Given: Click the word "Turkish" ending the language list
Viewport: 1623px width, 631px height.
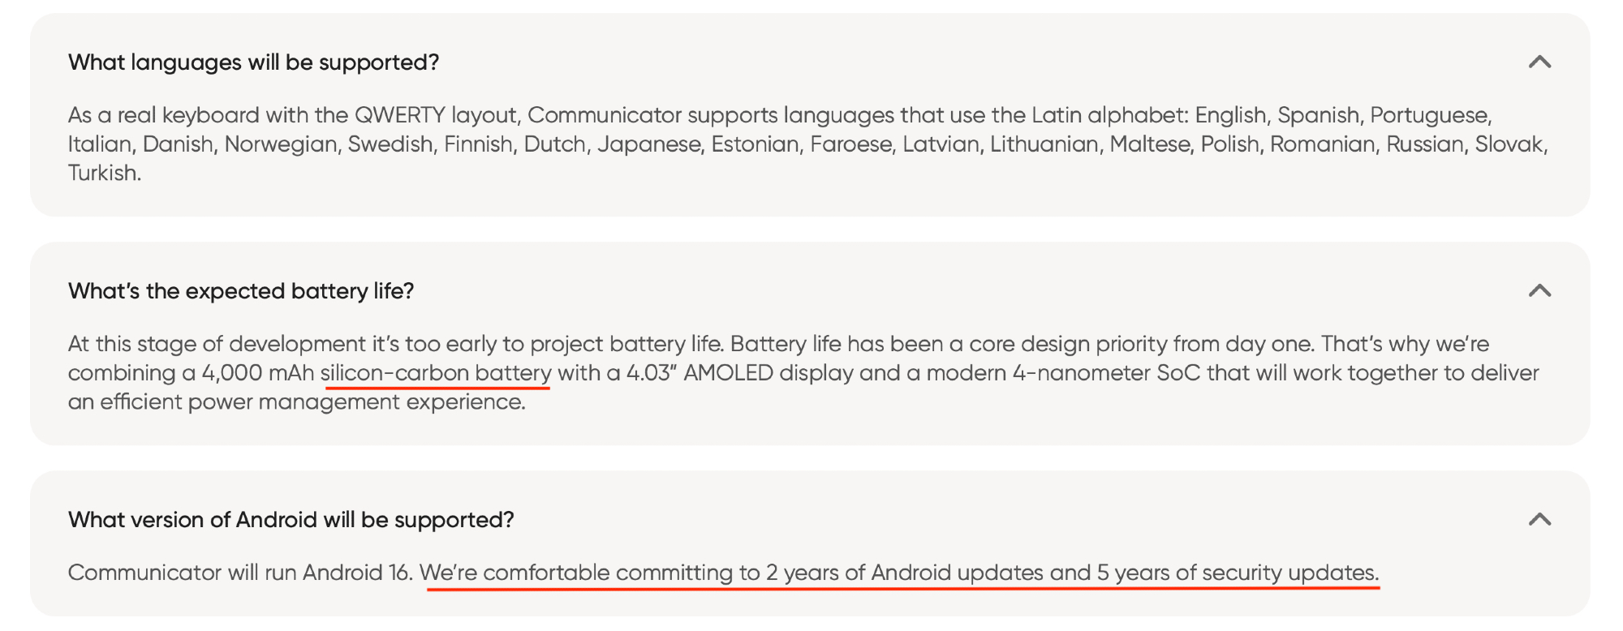Looking at the screenshot, I should [x=102, y=173].
